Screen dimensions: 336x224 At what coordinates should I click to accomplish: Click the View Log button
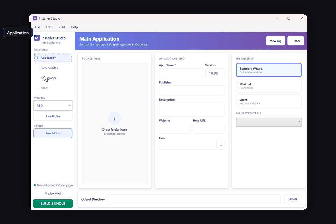click(275, 41)
